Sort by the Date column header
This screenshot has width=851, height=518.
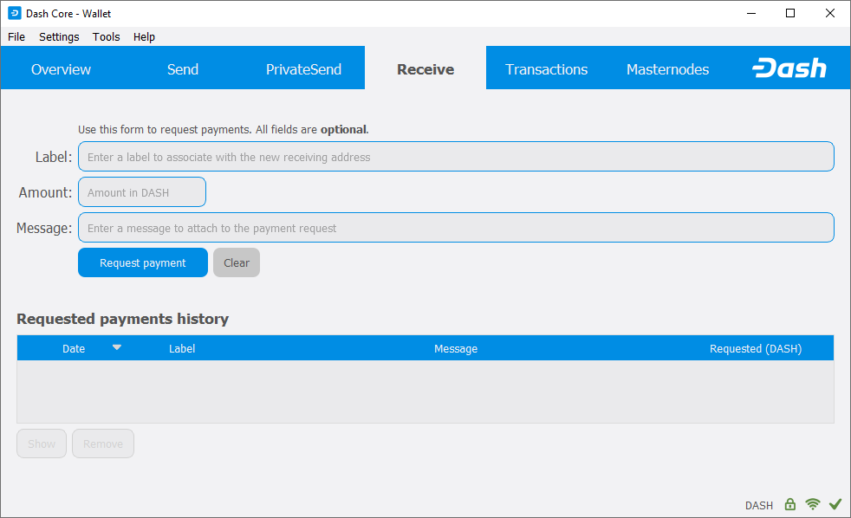[x=74, y=348]
